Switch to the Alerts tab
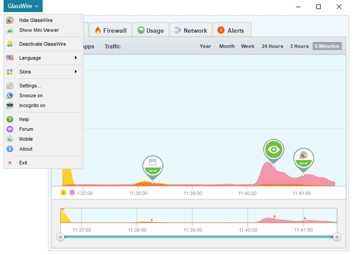The image size is (353, 255). click(232, 30)
